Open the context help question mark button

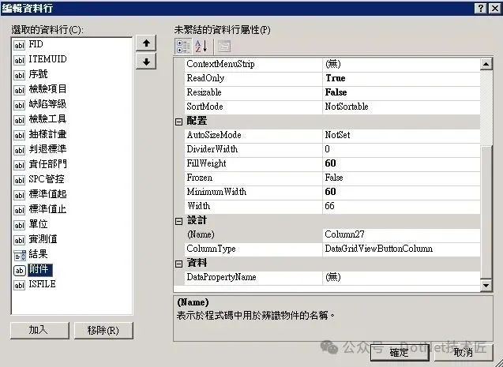click(x=480, y=8)
